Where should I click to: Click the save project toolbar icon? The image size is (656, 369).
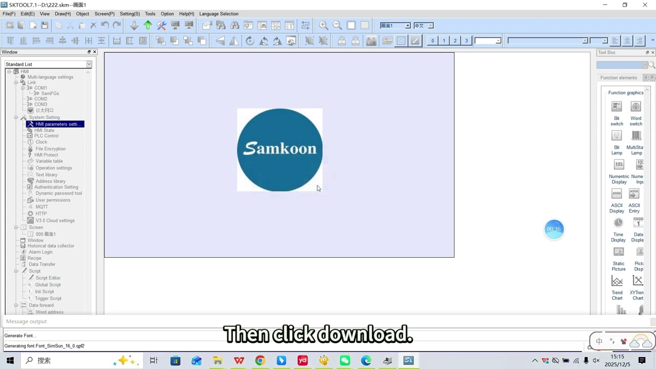pyautogui.click(x=45, y=25)
